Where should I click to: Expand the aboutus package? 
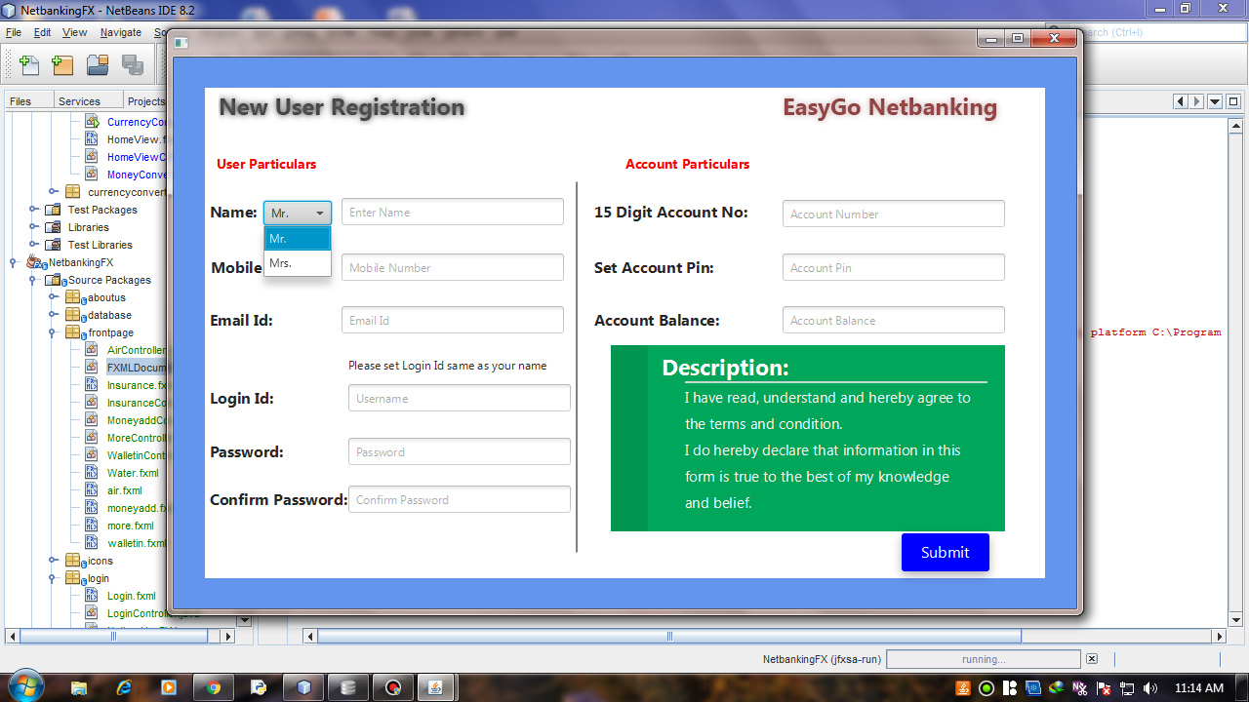pyautogui.click(x=54, y=297)
